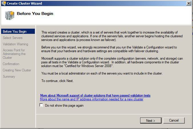The height and width of the screenshot is (129, 193).
Task: Go to Validation Warning step
Action: [15, 44]
